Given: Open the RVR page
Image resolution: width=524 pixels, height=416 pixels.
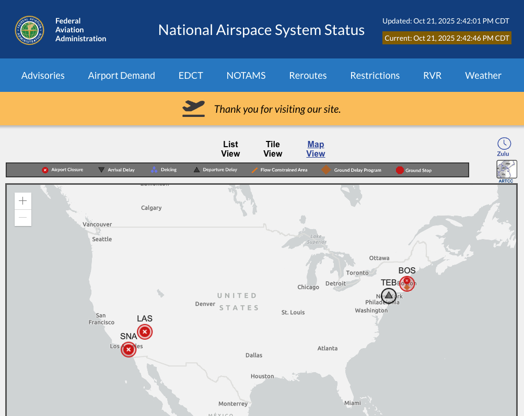Looking at the screenshot, I should pos(432,75).
